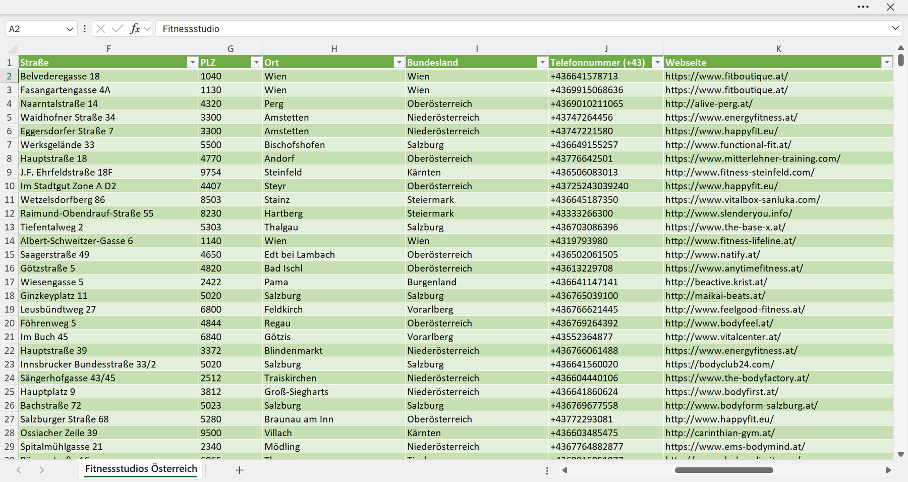The width and height of the screenshot is (908, 482).
Task: Cancel formula entry with X icon
Action: click(101, 29)
